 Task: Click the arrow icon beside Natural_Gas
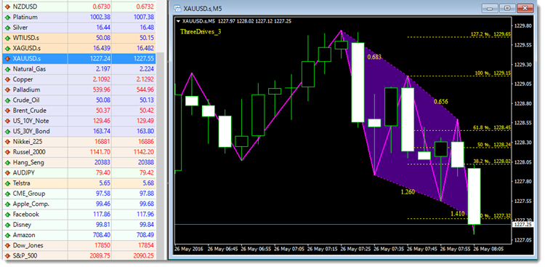pyautogui.click(x=7, y=69)
